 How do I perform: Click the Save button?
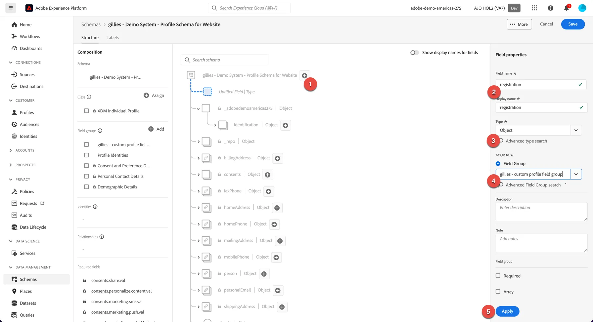[x=573, y=24]
